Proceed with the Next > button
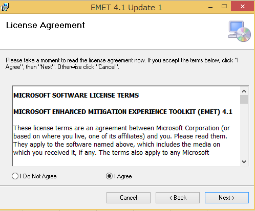Screen dimensions: 255x211 coord(227,198)
